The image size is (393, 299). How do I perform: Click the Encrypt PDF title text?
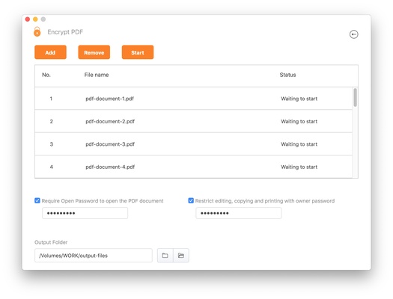coord(65,32)
